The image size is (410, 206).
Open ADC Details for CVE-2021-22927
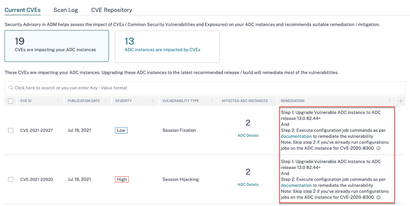click(x=248, y=135)
